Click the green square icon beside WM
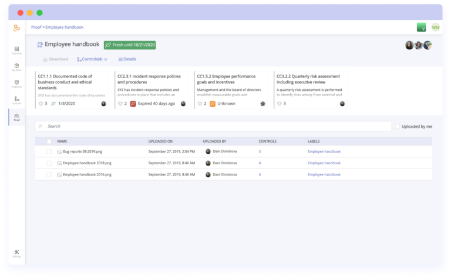The height and width of the screenshot is (277, 451). click(421, 28)
